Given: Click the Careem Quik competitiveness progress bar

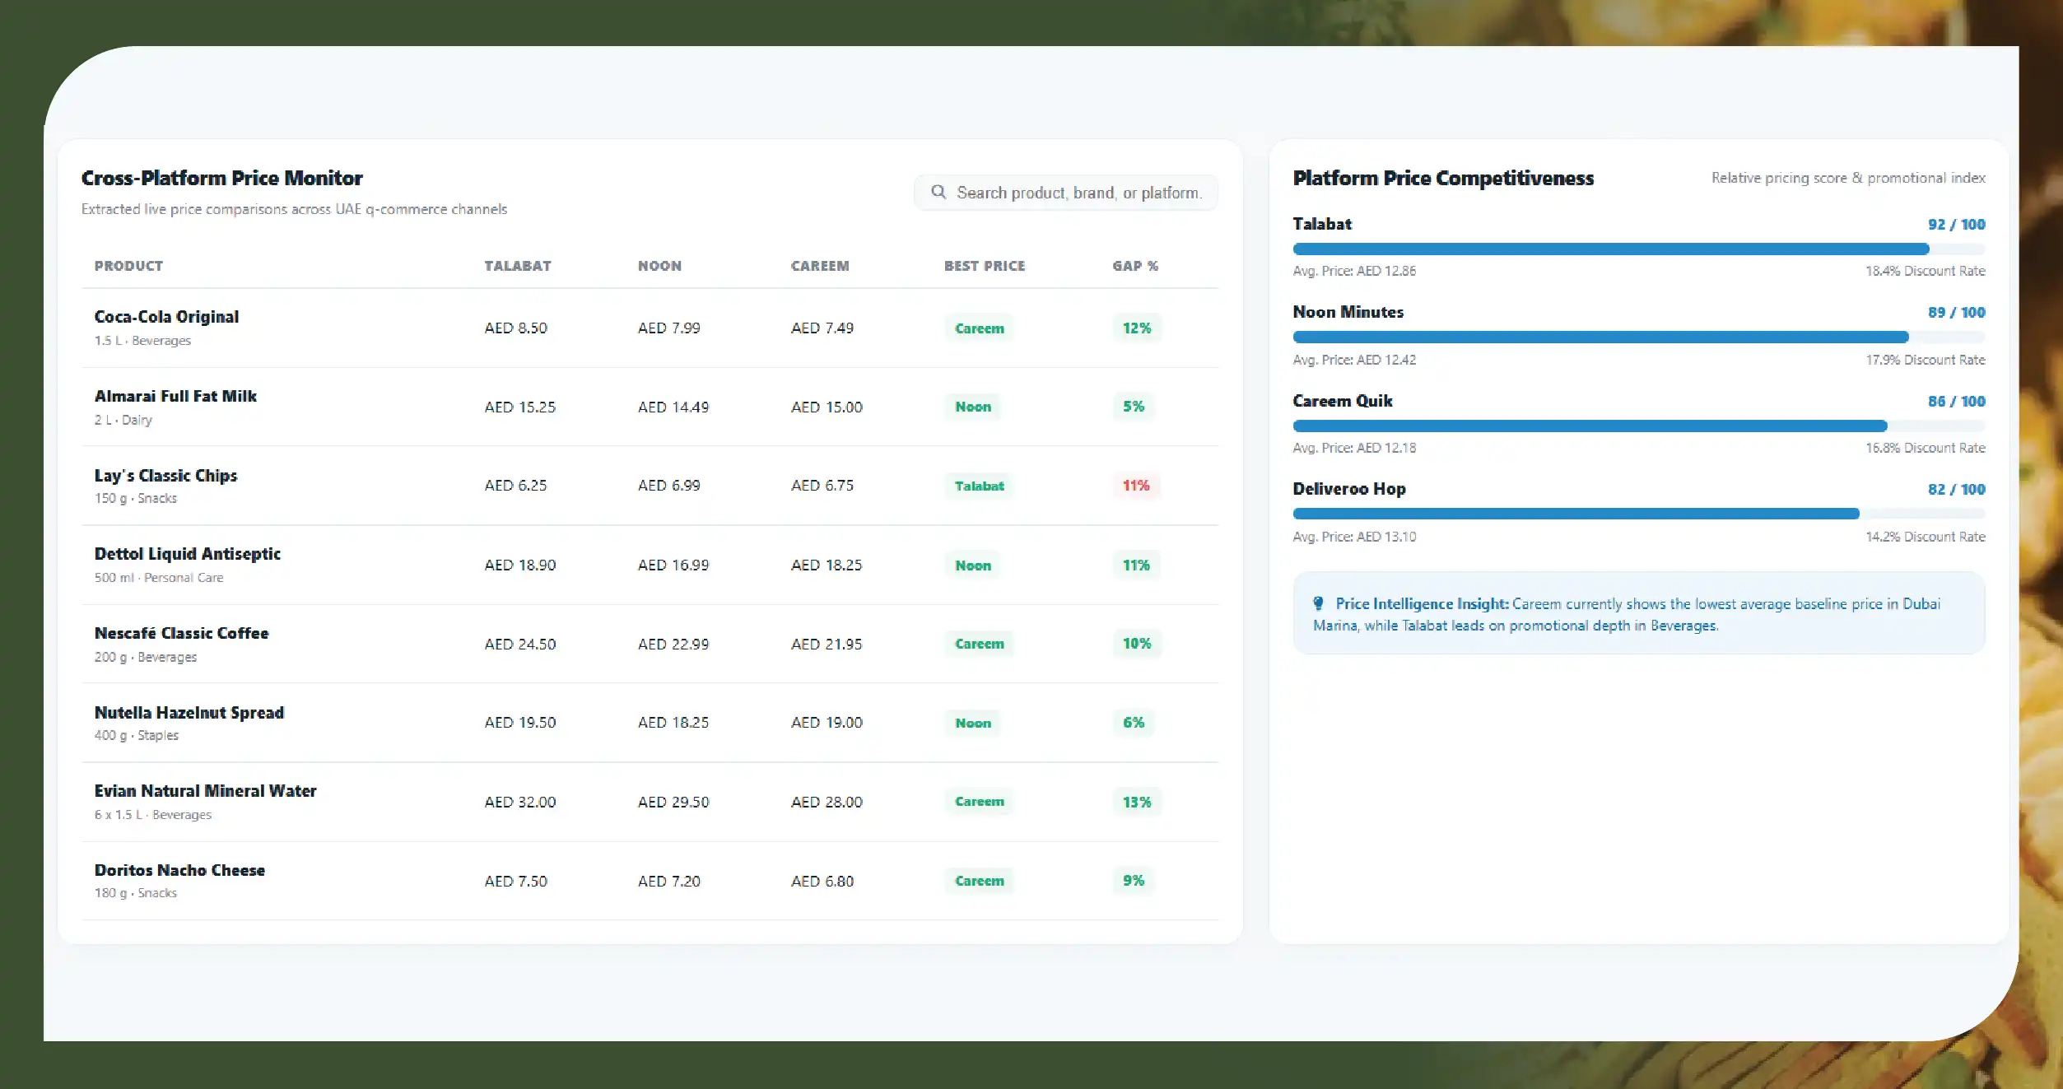Looking at the screenshot, I should (1638, 426).
